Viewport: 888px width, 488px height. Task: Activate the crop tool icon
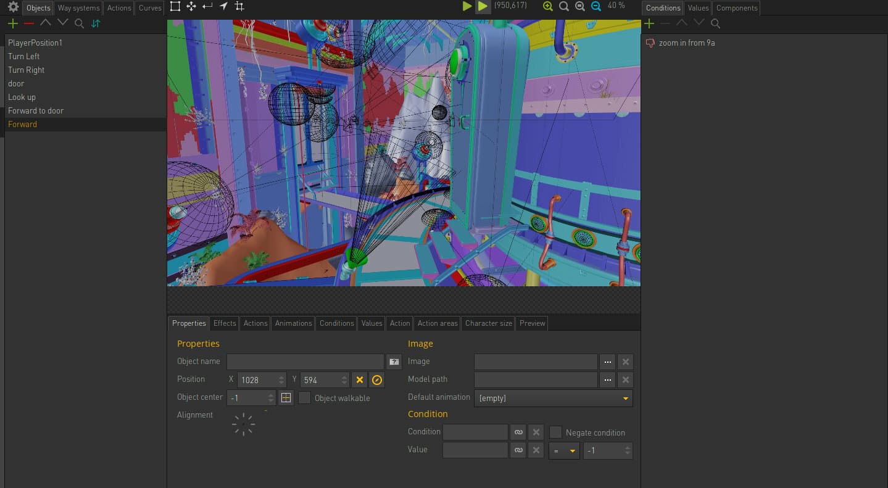239,6
